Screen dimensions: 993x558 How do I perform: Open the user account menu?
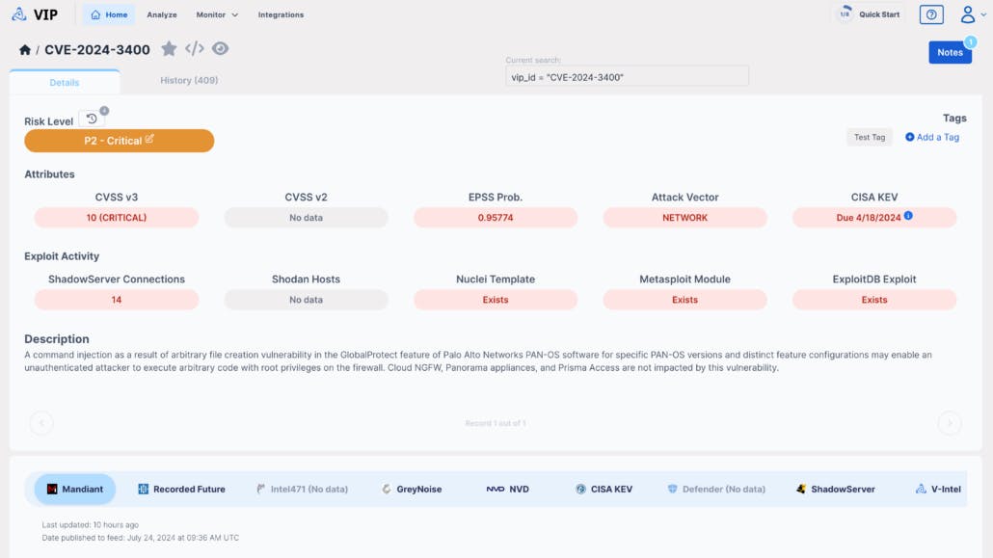click(x=972, y=14)
